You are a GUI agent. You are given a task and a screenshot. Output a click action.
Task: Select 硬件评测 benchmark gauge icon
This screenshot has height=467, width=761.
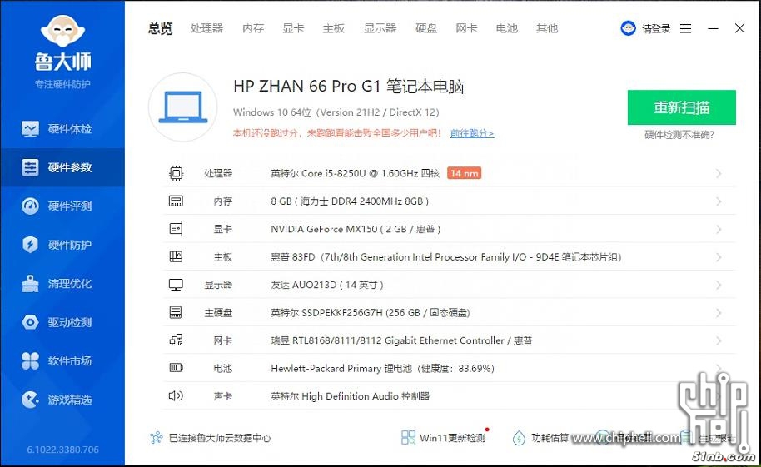pyautogui.click(x=31, y=206)
